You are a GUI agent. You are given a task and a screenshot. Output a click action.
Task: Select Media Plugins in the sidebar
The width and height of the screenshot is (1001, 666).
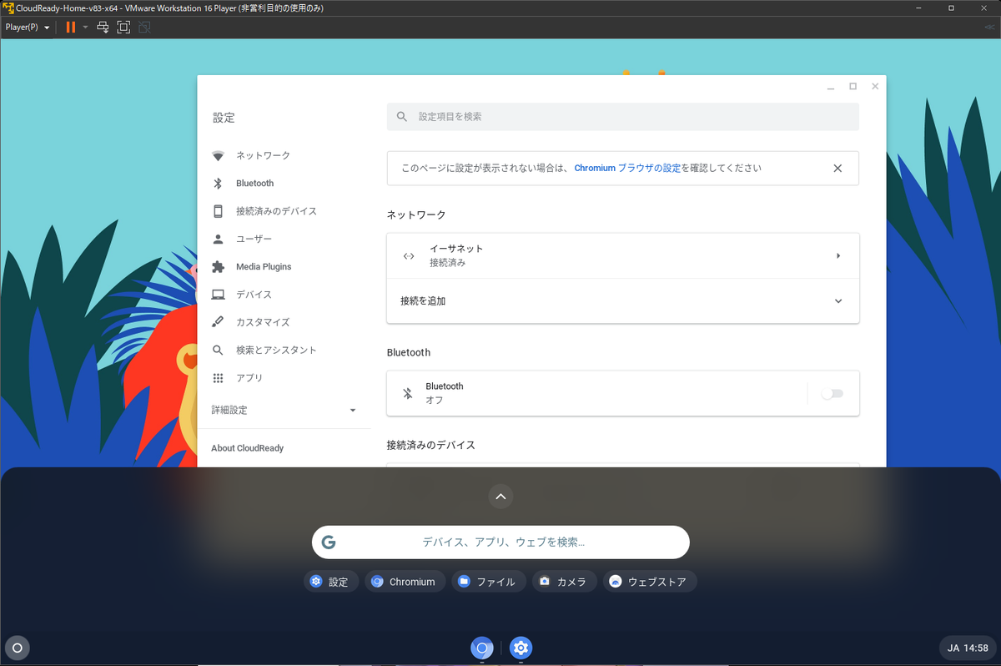264,267
